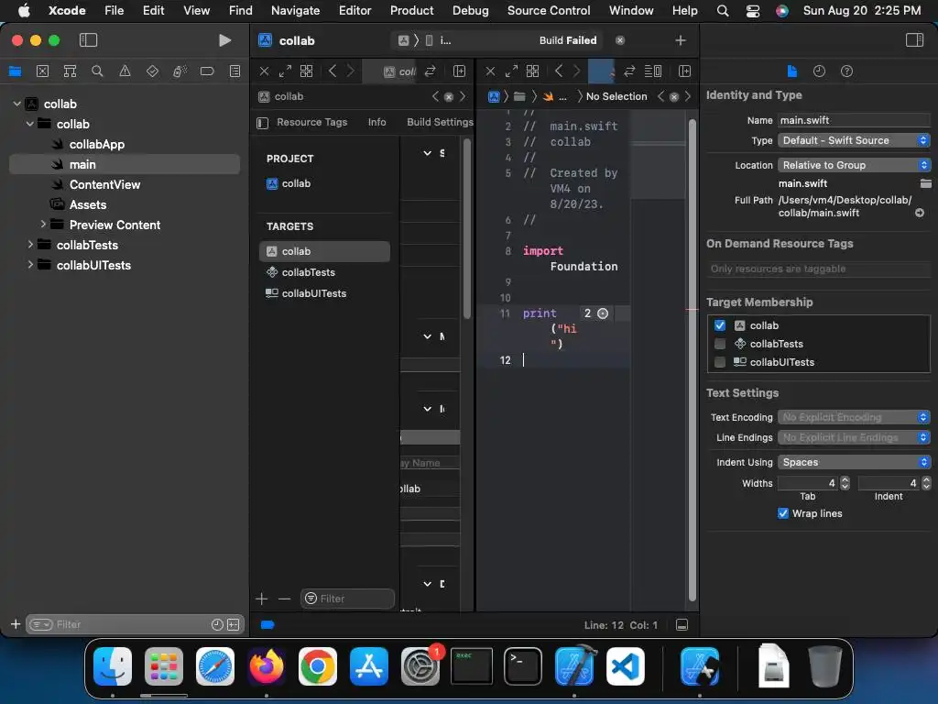Collapse the collab project root
The width and height of the screenshot is (938, 704).
coord(16,104)
